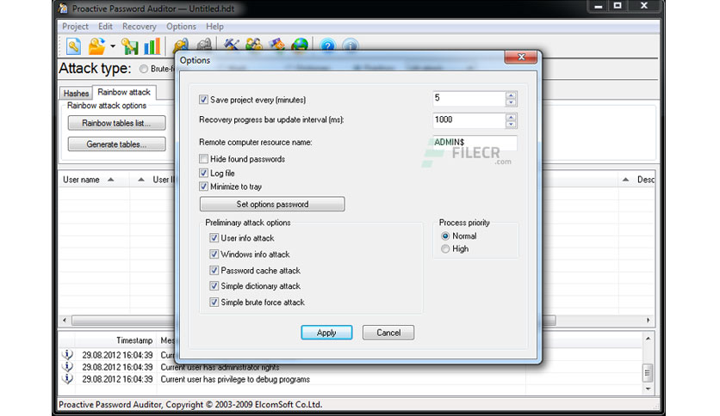The width and height of the screenshot is (720, 416).
Task: Increase progress bar update interval spinner
Action: (511, 117)
